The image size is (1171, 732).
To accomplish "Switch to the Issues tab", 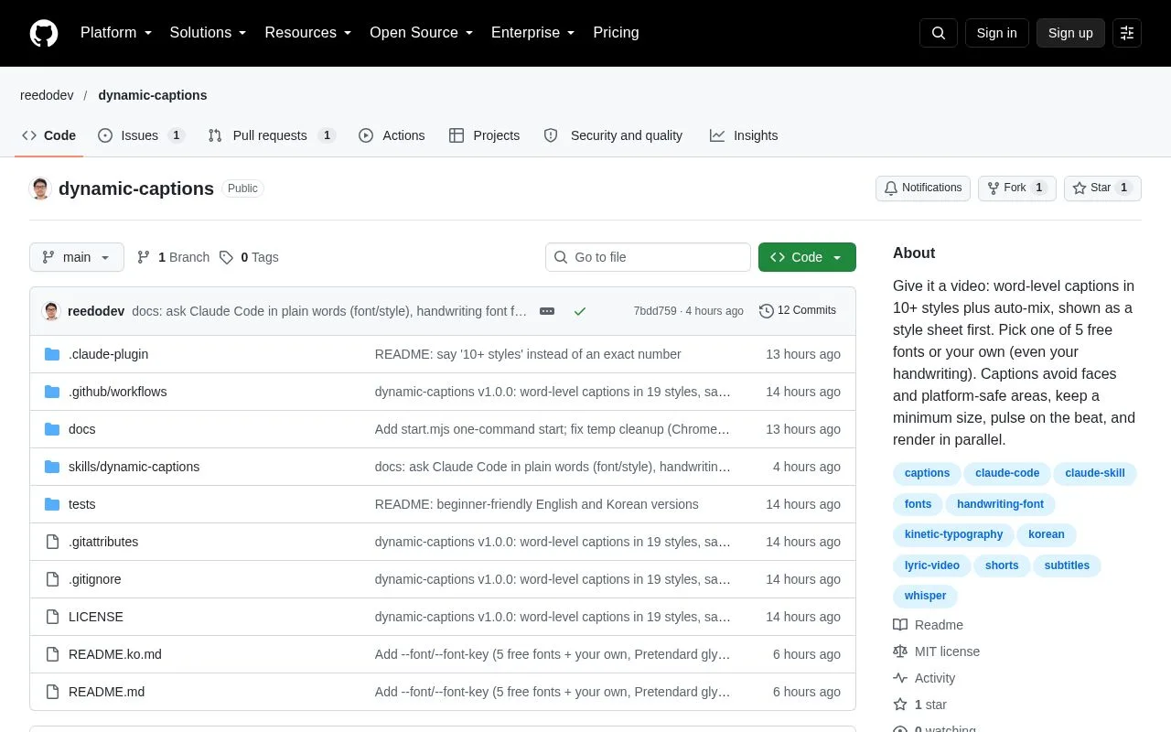I will point(142,135).
